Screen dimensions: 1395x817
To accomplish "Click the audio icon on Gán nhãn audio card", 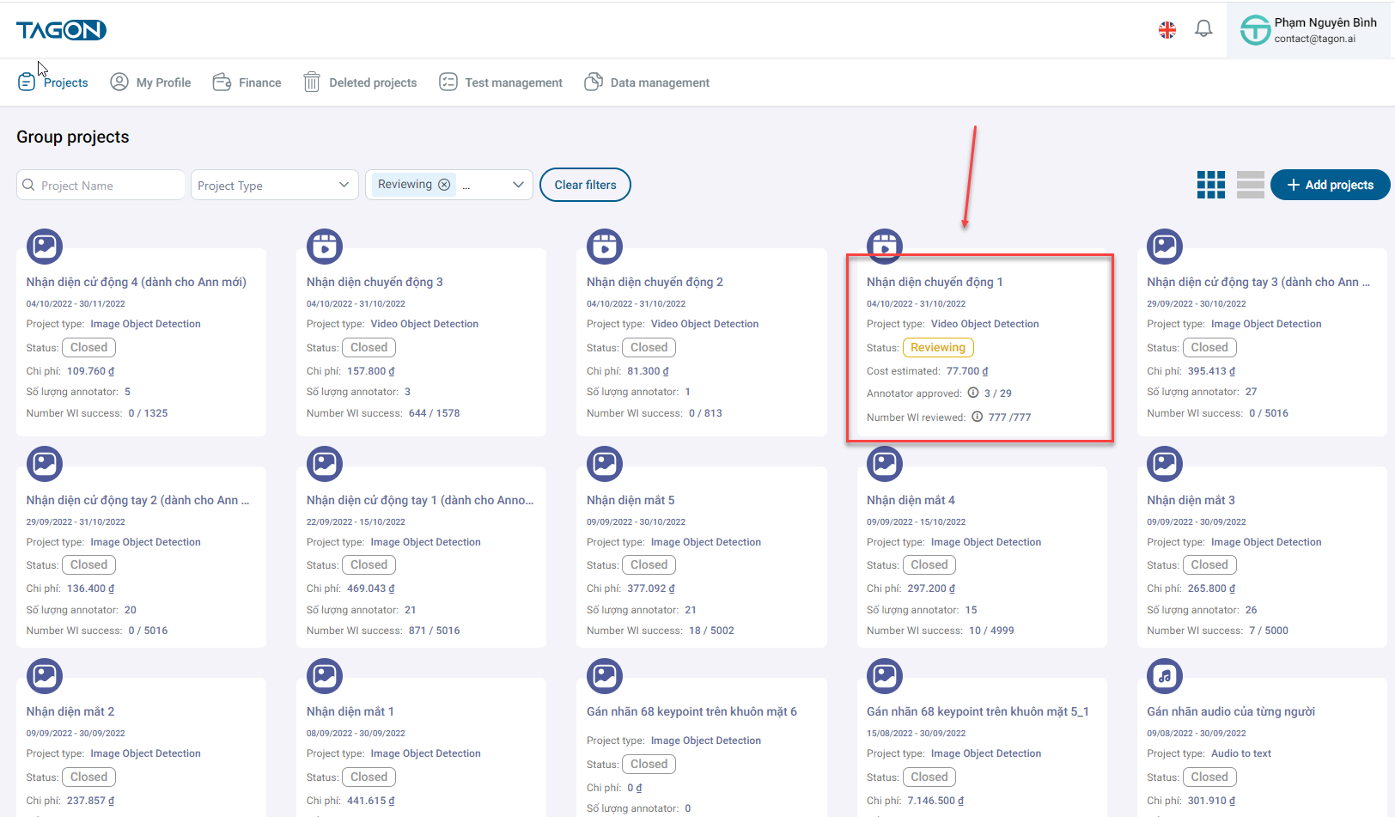I will tap(1164, 676).
